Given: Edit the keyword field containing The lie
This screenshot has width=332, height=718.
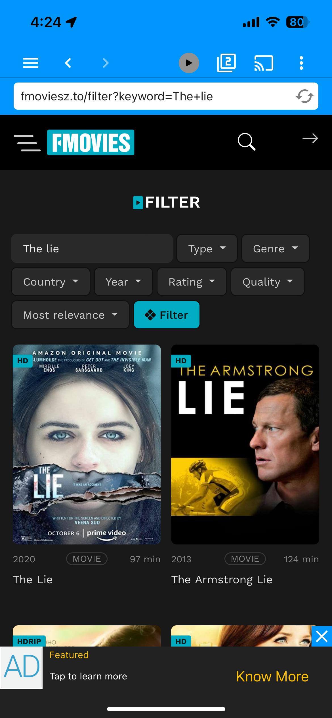Looking at the screenshot, I should click(92, 249).
